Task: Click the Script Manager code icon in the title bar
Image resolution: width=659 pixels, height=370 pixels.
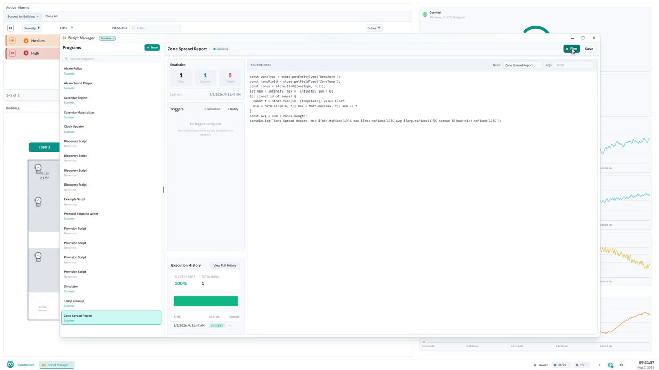Action: (64, 38)
